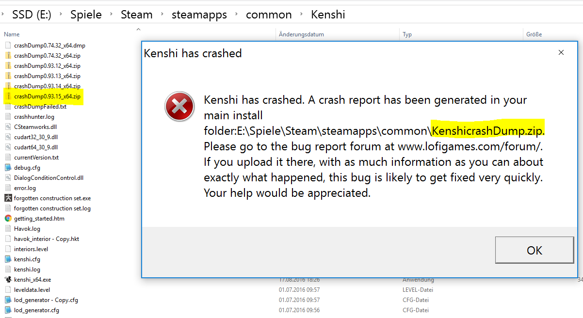Select leveldata.level file icon
This screenshot has width=583, height=318.
point(8,289)
